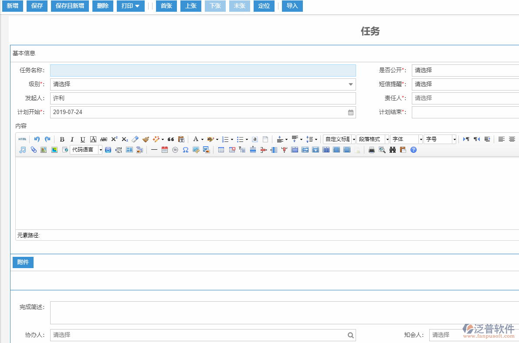Toggle italic formatting
519x343 pixels.
pyautogui.click(x=72, y=139)
